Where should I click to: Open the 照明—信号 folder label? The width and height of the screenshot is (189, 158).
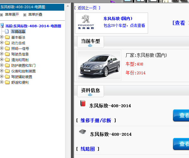coord(20,49)
